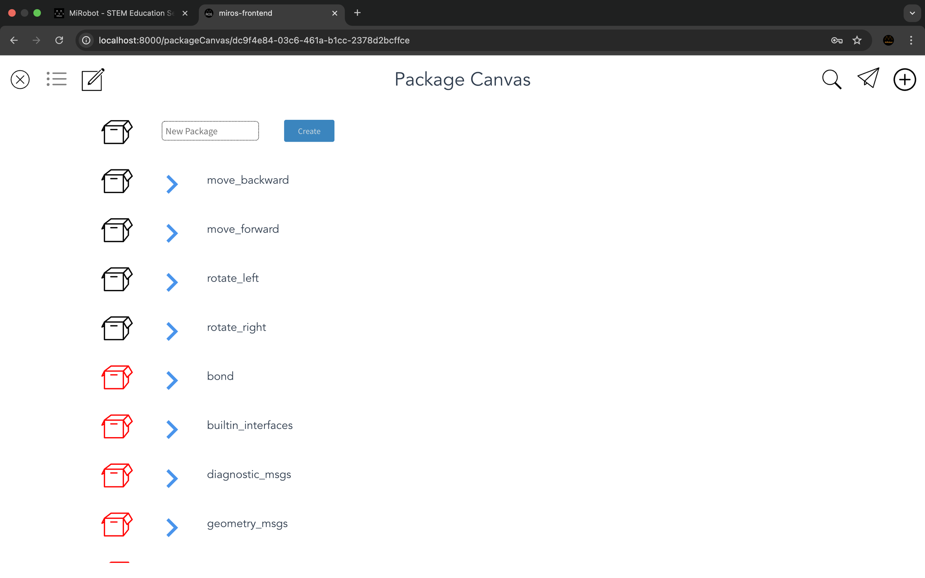Select the move_forward package name
The height and width of the screenshot is (578, 925).
[x=243, y=229]
